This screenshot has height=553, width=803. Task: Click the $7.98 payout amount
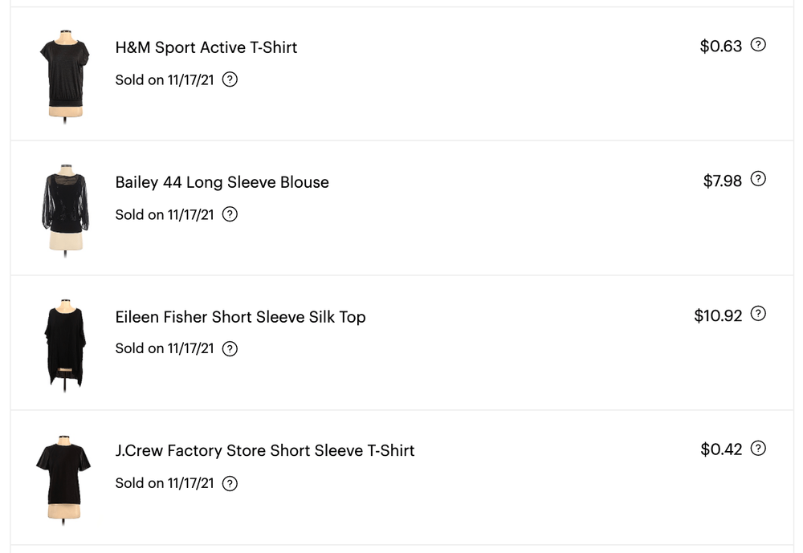(723, 181)
